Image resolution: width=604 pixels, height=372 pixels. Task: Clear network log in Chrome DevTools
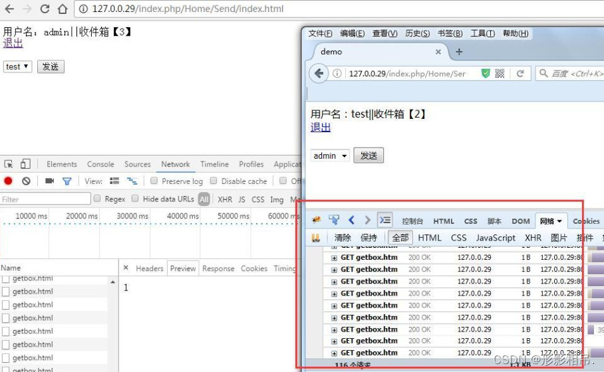pos(26,181)
